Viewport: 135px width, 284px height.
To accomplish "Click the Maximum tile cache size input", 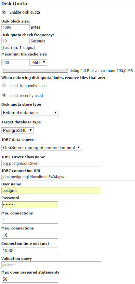I will point(15,62).
